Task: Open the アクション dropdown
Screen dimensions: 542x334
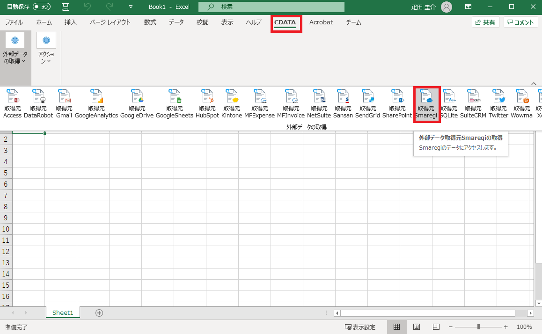Action: coord(45,48)
